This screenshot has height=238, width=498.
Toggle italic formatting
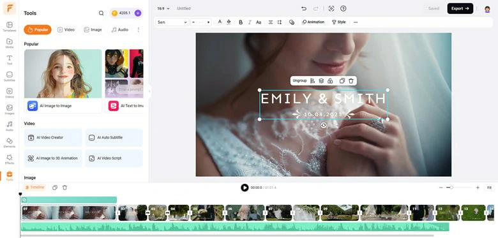click(250, 22)
